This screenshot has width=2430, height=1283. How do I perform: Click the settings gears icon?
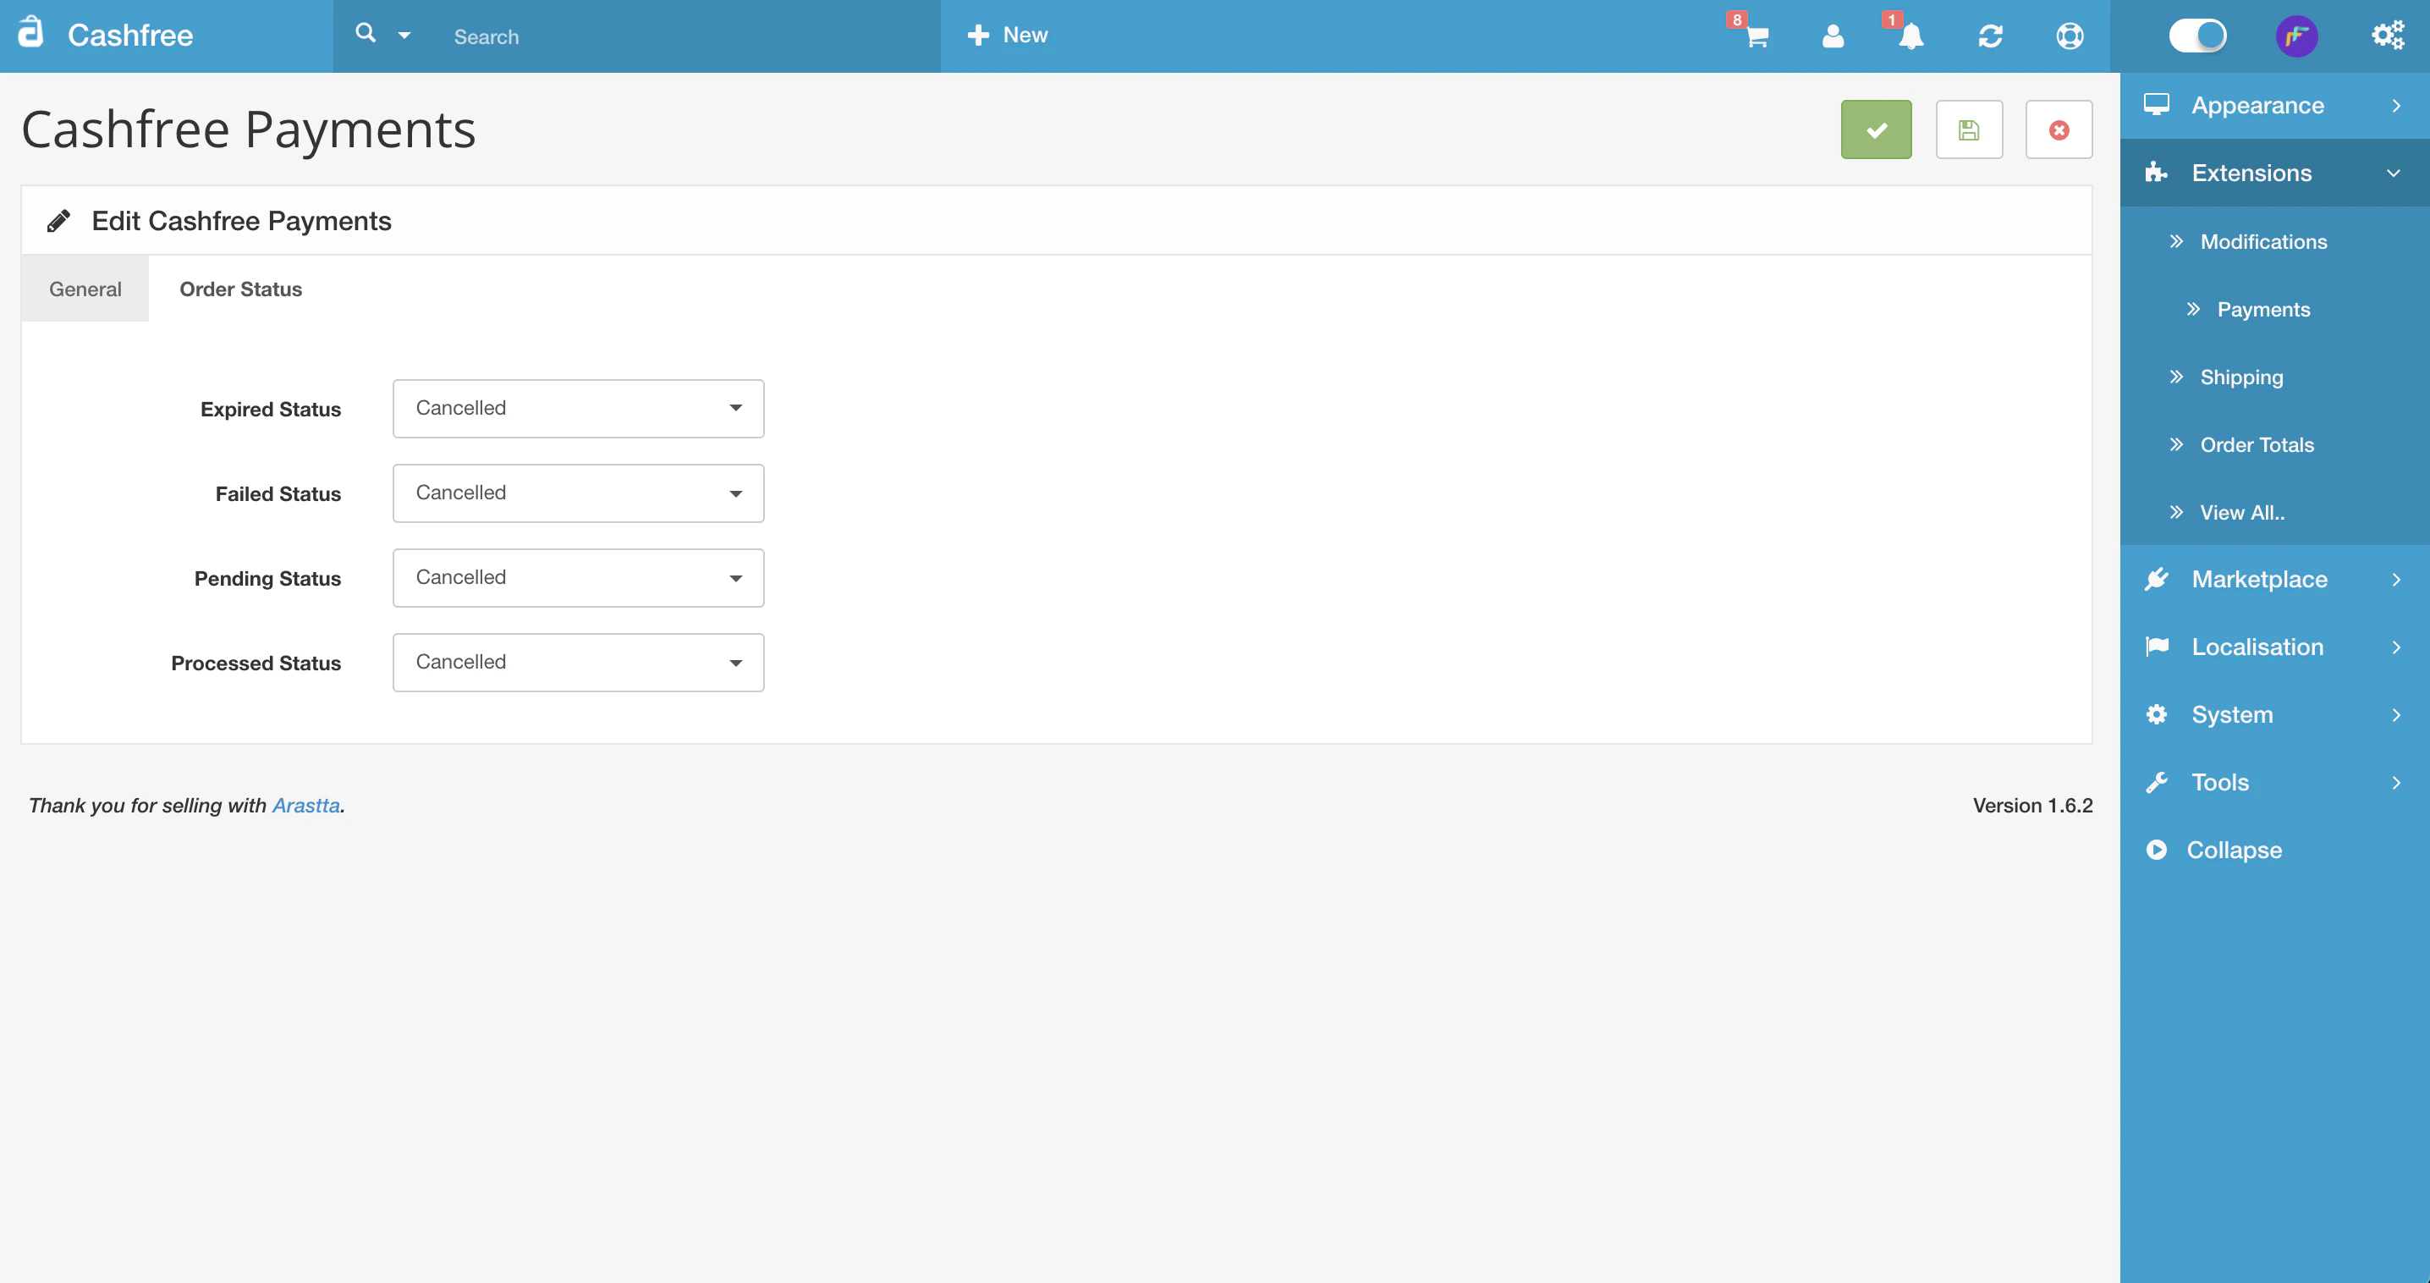[2388, 36]
